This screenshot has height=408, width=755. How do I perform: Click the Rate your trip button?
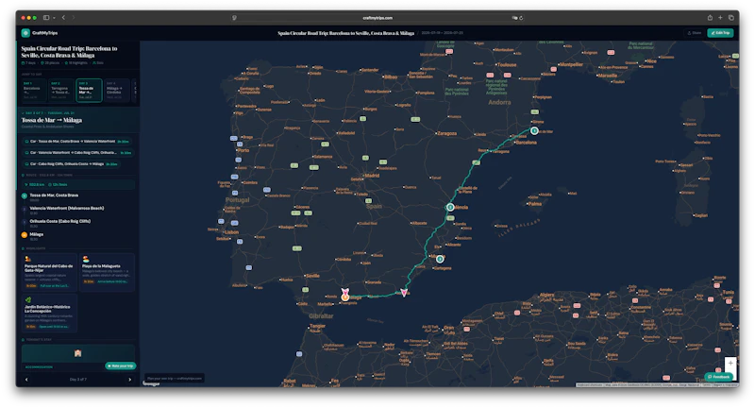121,366
